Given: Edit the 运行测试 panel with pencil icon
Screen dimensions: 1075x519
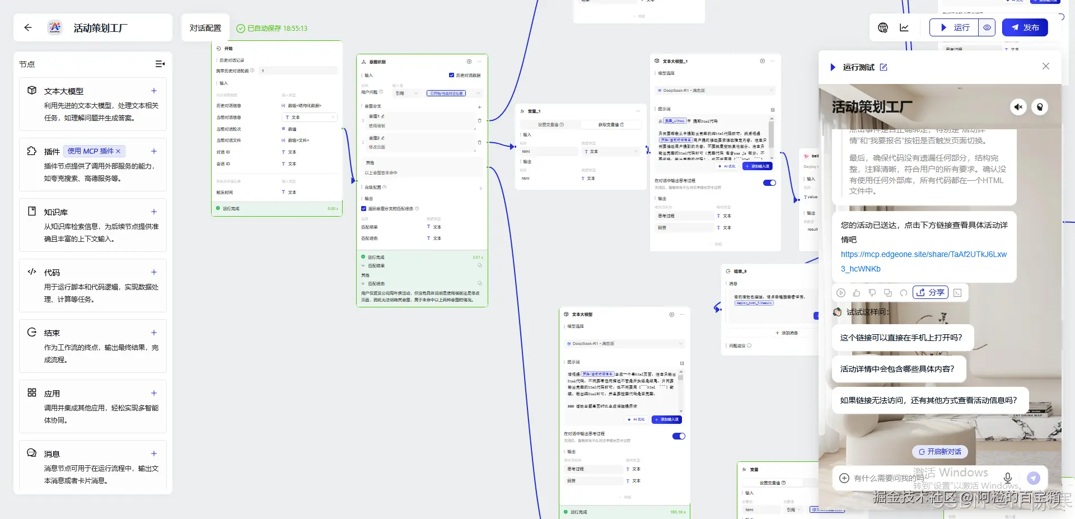Looking at the screenshot, I should tap(884, 67).
